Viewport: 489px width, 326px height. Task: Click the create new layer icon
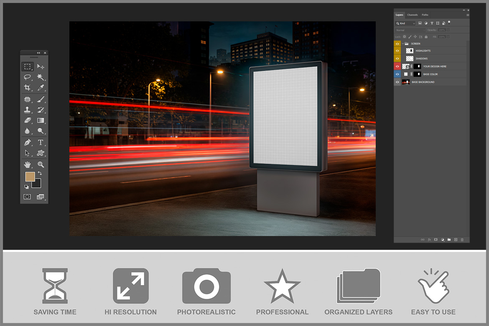click(x=456, y=240)
